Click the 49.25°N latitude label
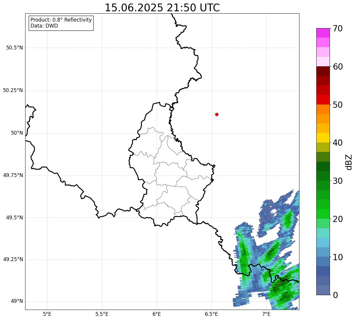This screenshot has width=356, height=320. pos(13,259)
